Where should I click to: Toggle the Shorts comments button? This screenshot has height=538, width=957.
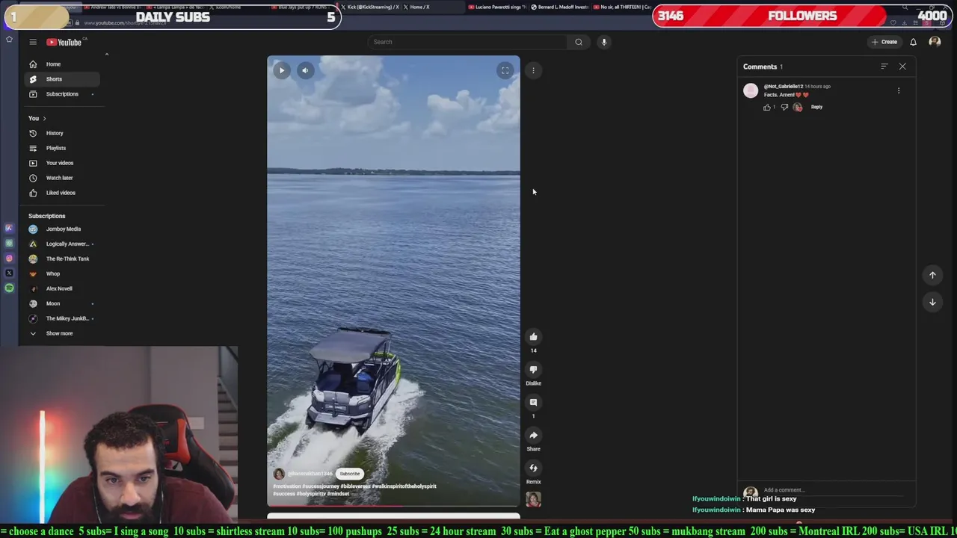533,403
